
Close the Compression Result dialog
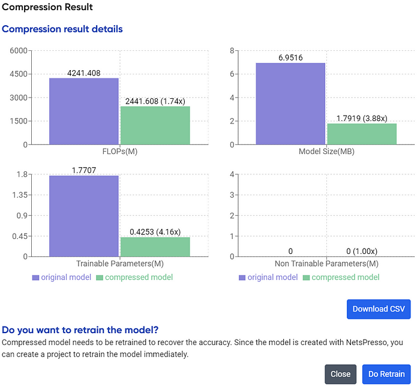point(340,374)
